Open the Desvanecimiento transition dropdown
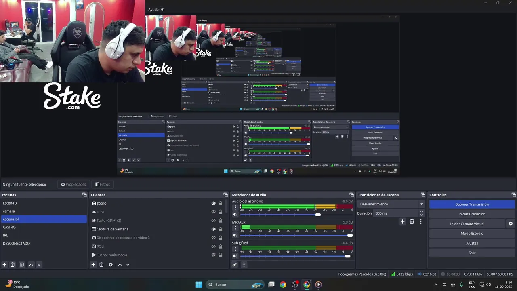This screenshot has width=517, height=291. pos(391,204)
